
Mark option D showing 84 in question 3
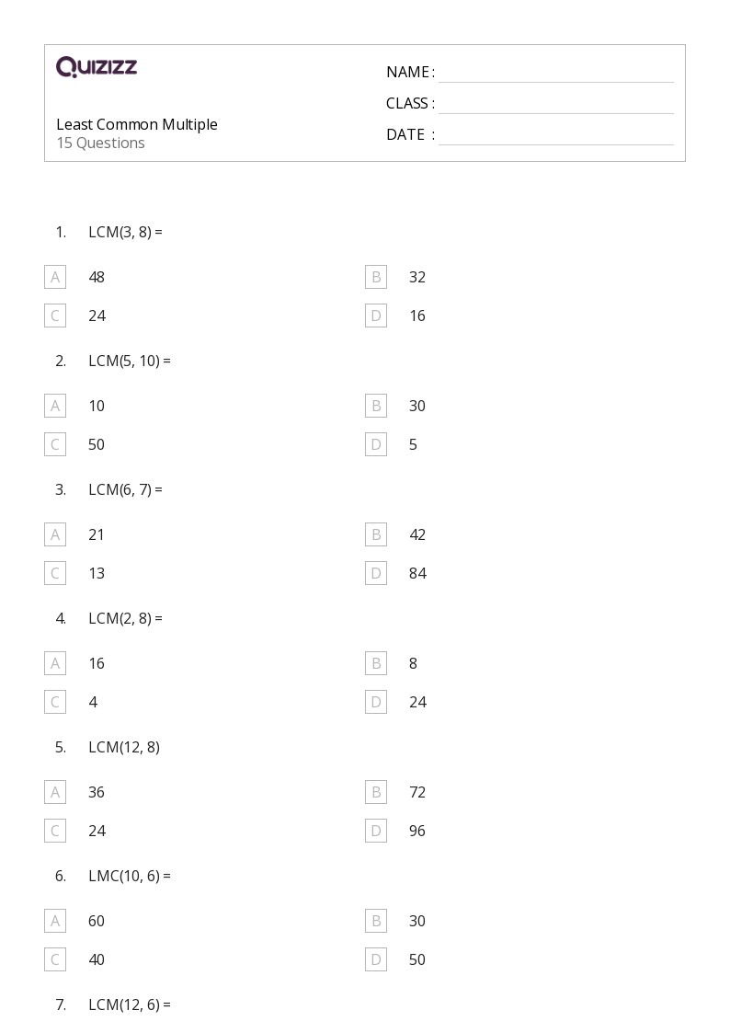376,573
